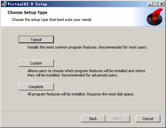Image resolution: width=166 pixels, height=128 pixels.
Task: Click the 'All program features will be installed' text
Action: pyautogui.click(x=81, y=94)
